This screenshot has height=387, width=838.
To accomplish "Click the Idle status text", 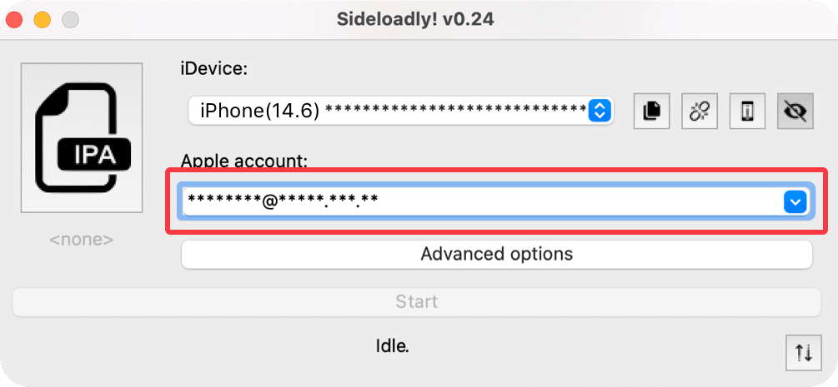I will coord(392,345).
